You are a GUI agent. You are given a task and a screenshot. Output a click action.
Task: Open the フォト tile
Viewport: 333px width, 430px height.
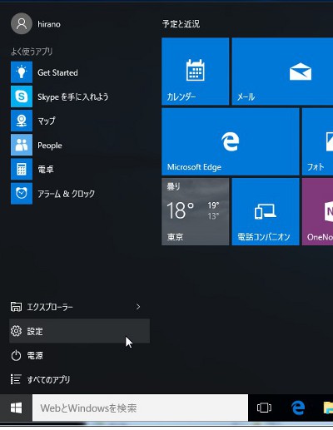pyautogui.click(x=317, y=141)
